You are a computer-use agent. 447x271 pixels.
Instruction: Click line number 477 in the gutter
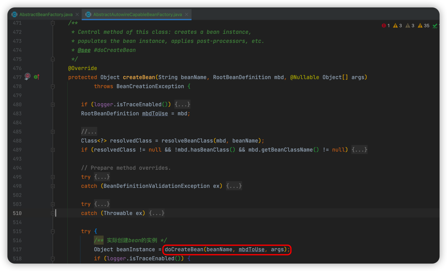coord(17,77)
